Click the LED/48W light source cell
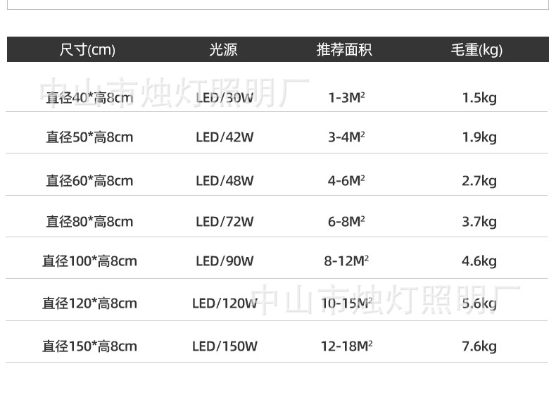The height and width of the screenshot is (414, 556). coord(224,181)
